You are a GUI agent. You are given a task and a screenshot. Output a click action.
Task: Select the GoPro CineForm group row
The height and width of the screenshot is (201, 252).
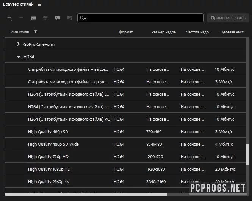point(125,44)
